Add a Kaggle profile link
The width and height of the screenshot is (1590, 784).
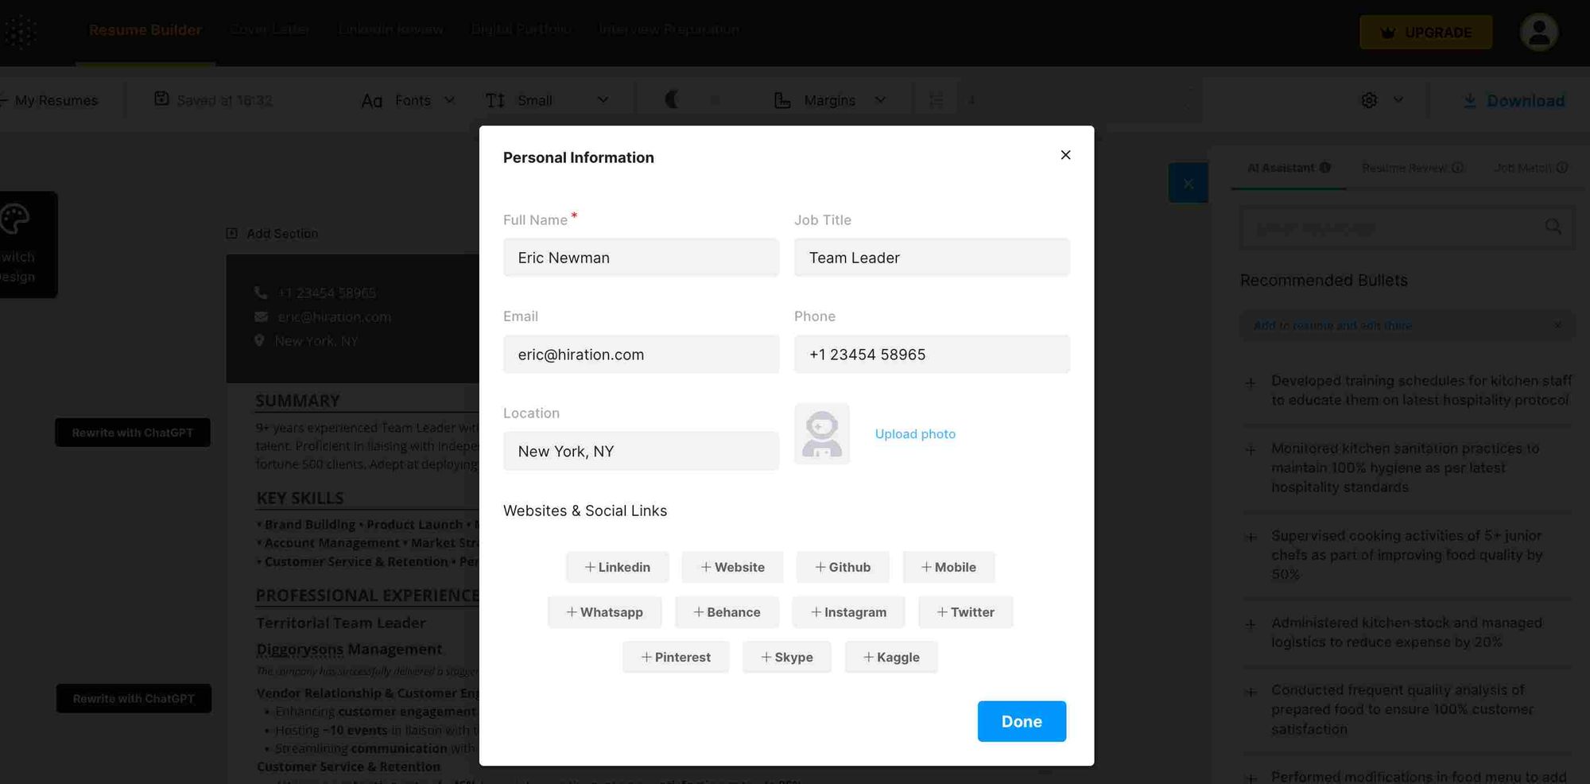coord(890,658)
